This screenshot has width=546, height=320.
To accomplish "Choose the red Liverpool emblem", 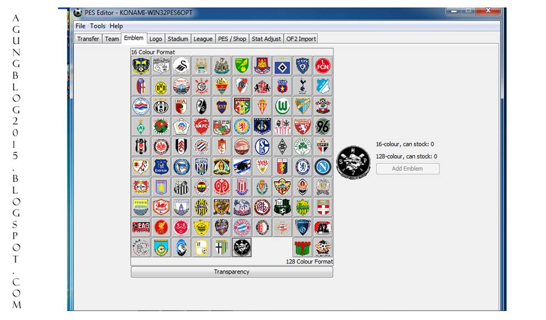I will (161, 227).
